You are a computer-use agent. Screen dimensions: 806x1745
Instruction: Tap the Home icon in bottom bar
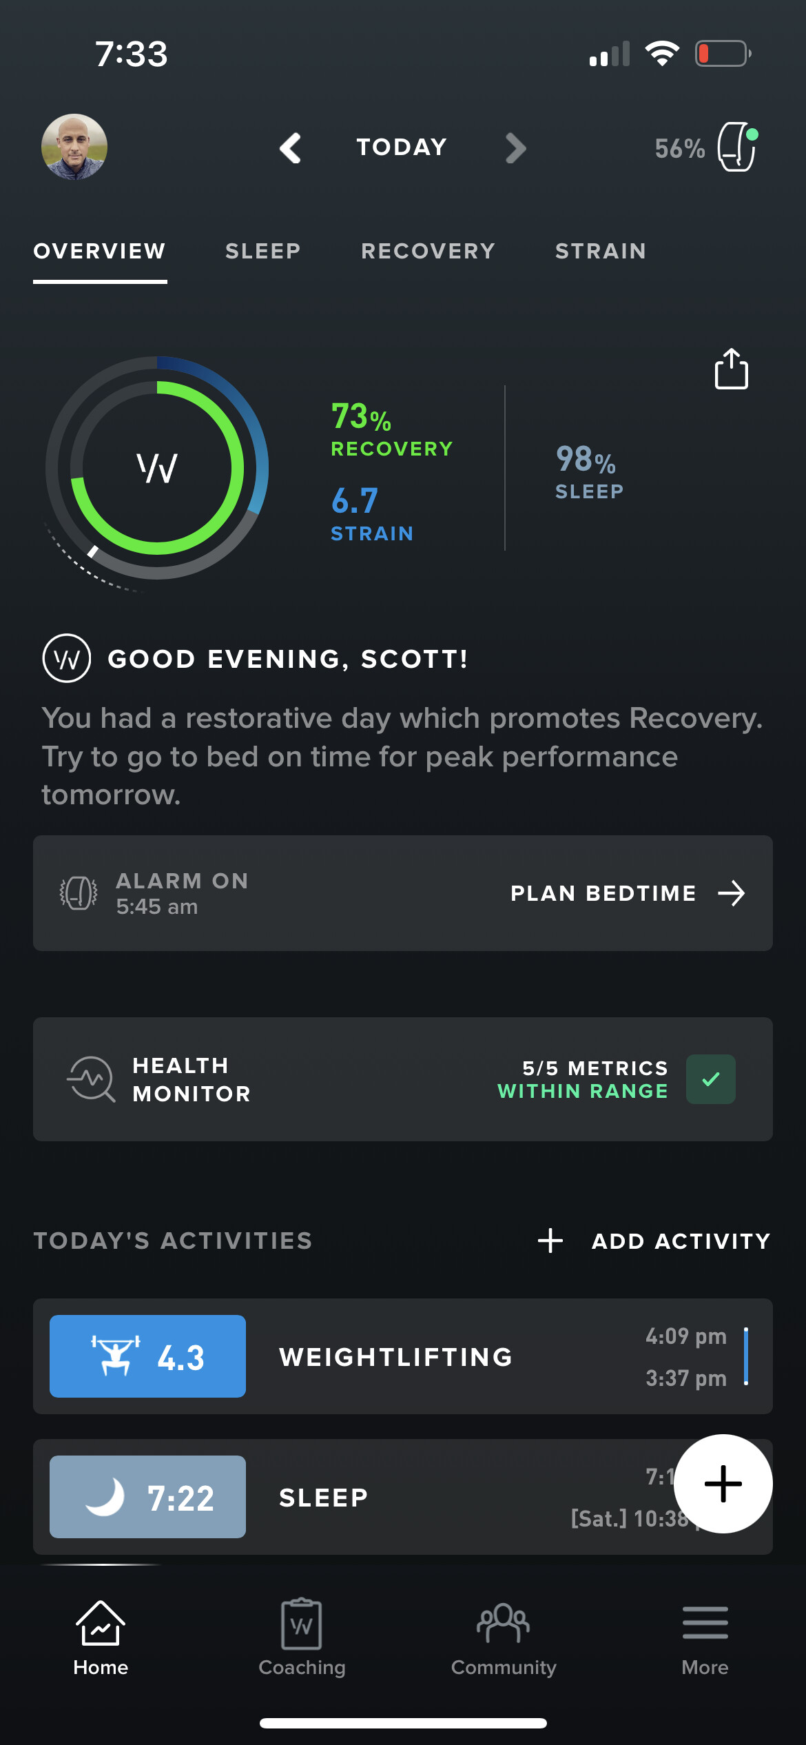101,1624
